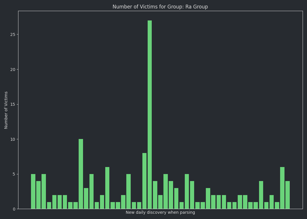This screenshot has height=219, width=307.
Task: Select the y-axis tick label "15"
Action: click(13, 104)
